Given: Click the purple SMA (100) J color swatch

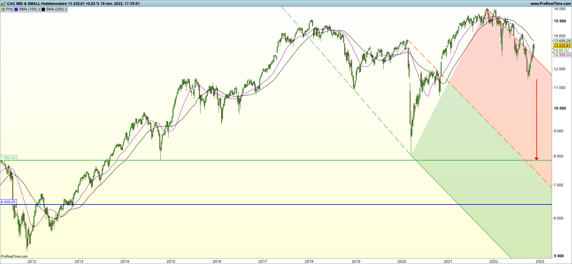Looking at the screenshot, I should [16, 9].
